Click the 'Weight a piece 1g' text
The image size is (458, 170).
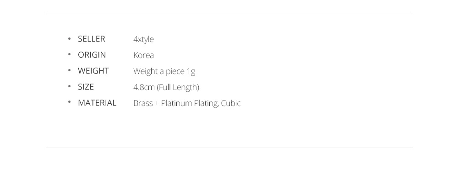coord(164,71)
